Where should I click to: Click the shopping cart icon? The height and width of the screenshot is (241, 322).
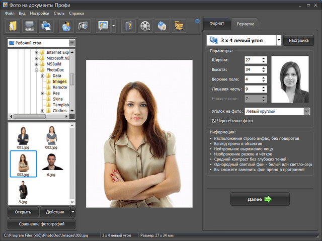point(178,25)
